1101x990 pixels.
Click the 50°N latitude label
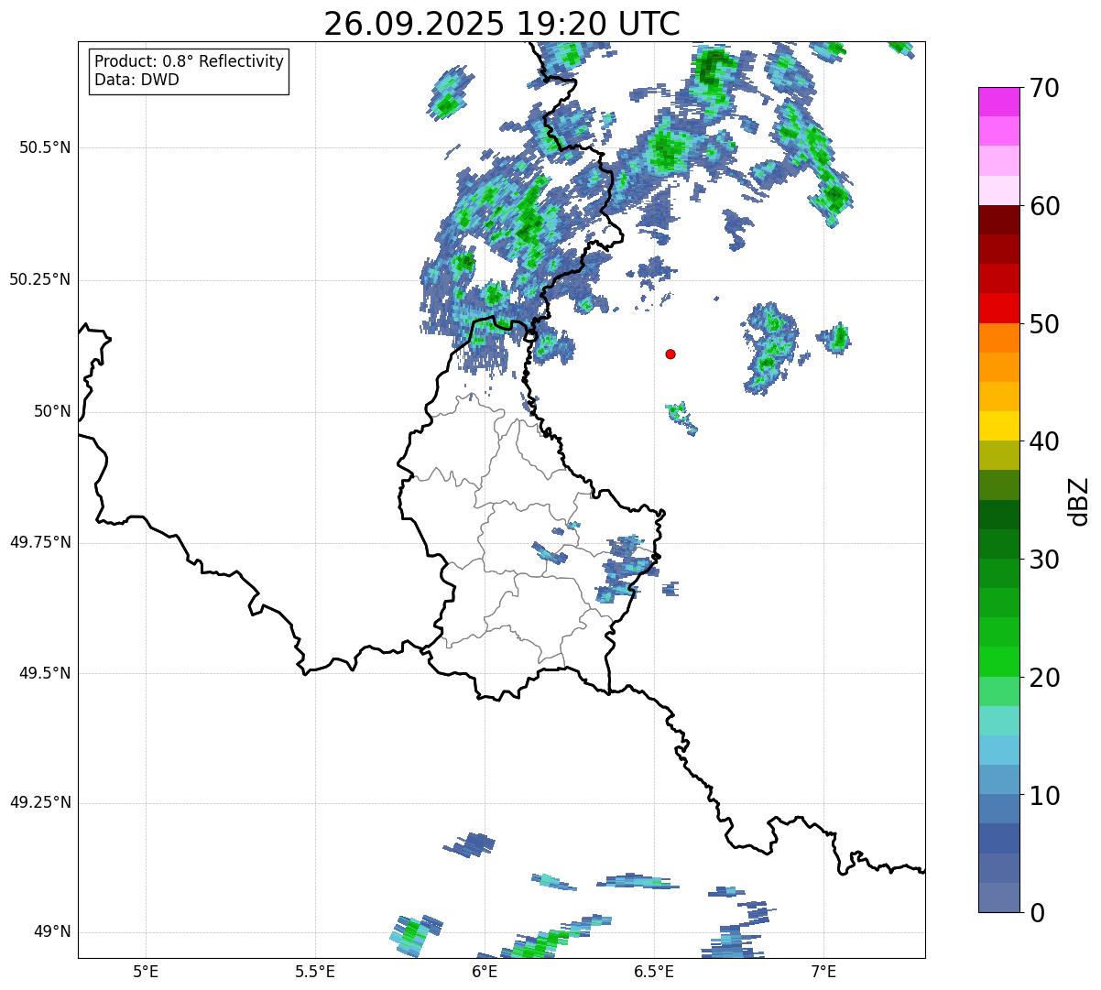pos(52,411)
